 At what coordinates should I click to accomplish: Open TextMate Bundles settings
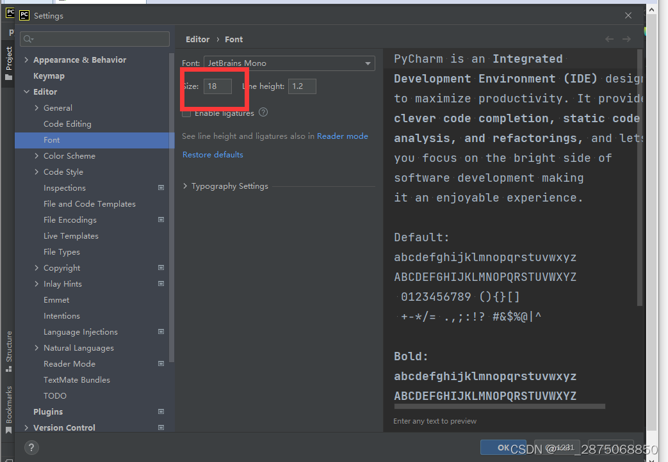[x=77, y=380]
